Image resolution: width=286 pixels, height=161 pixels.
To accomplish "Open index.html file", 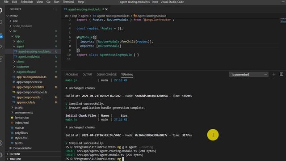I will coord(21,123).
